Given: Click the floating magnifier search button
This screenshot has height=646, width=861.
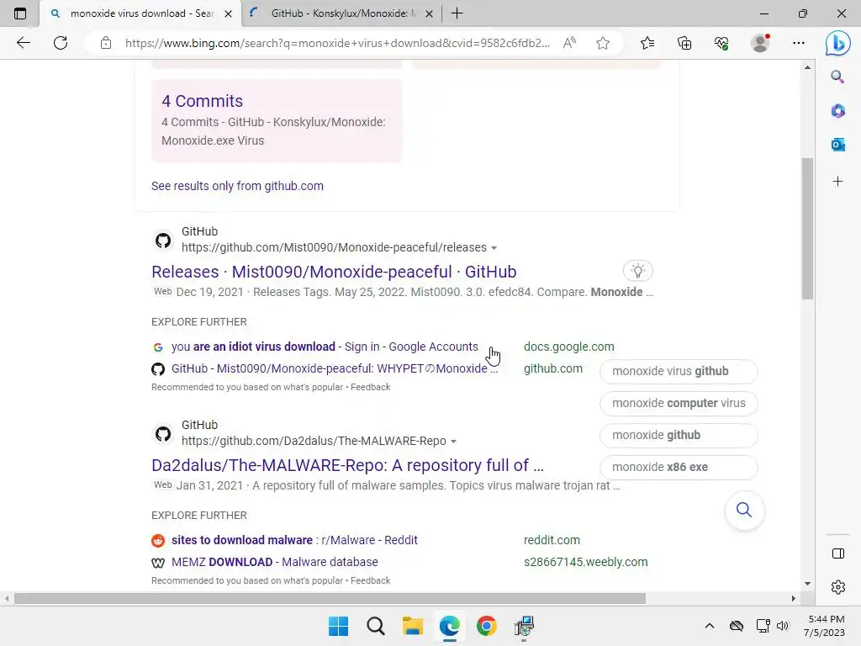Looking at the screenshot, I should coord(744,511).
